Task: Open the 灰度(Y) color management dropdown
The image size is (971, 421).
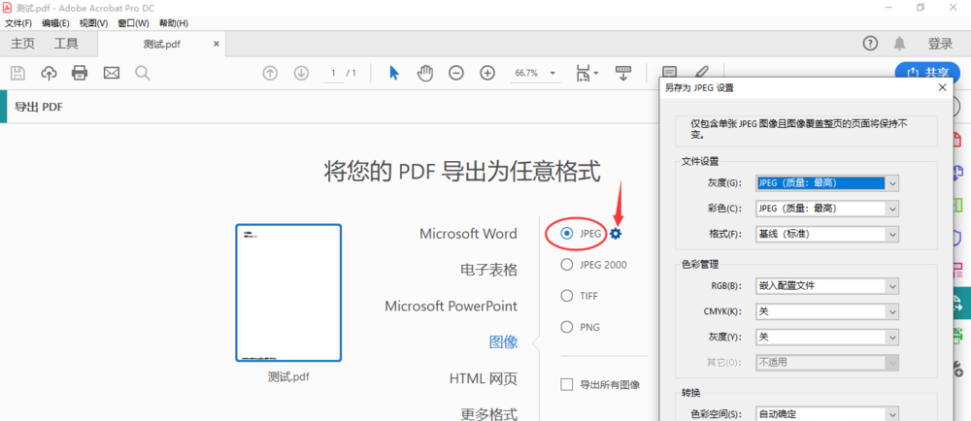Action: 827,338
